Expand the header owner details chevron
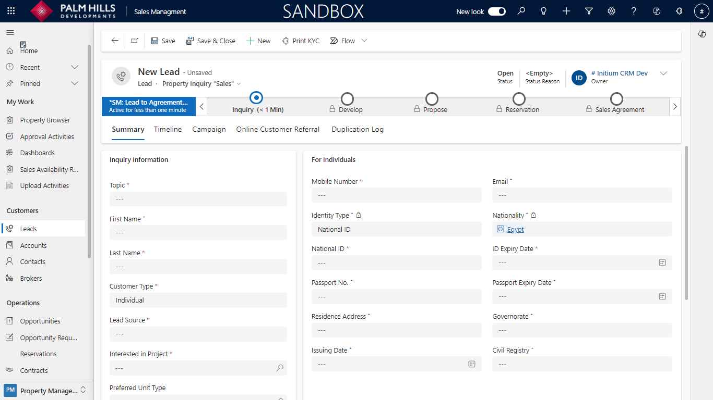Image resolution: width=713 pixels, height=400 pixels. (x=663, y=73)
